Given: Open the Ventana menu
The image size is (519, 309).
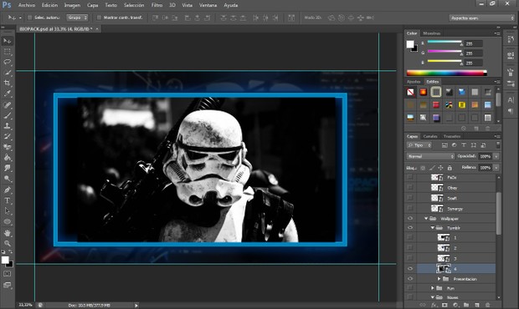Looking at the screenshot, I should click(x=208, y=5).
